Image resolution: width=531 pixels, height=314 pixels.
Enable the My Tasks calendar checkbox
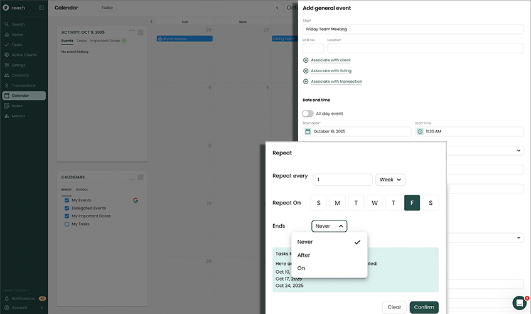[67, 224]
